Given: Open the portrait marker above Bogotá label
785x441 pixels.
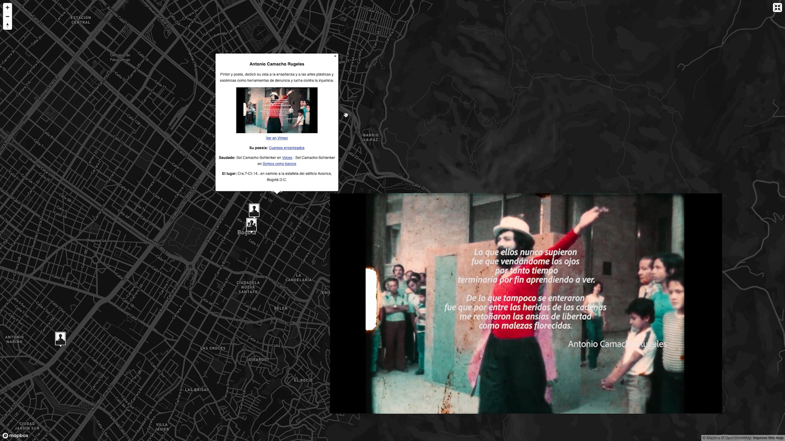Looking at the screenshot, I should (254, 209).
